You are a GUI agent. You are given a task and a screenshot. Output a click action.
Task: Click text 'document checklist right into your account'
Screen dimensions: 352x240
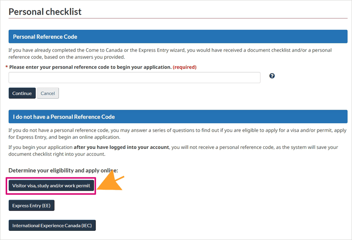[x=57, y=154]
